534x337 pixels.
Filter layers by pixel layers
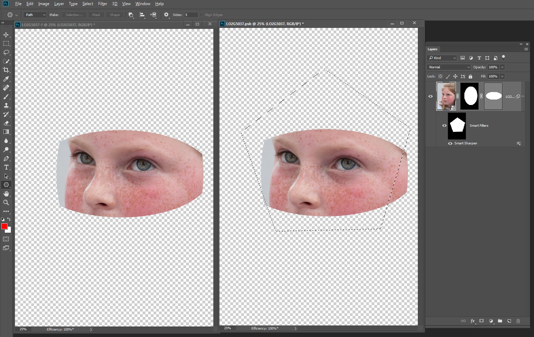[x=463, y=58]
